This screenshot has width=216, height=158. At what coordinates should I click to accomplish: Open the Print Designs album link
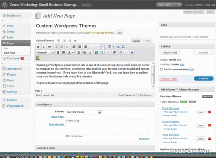pyautogui.click(x=170, y=108)
